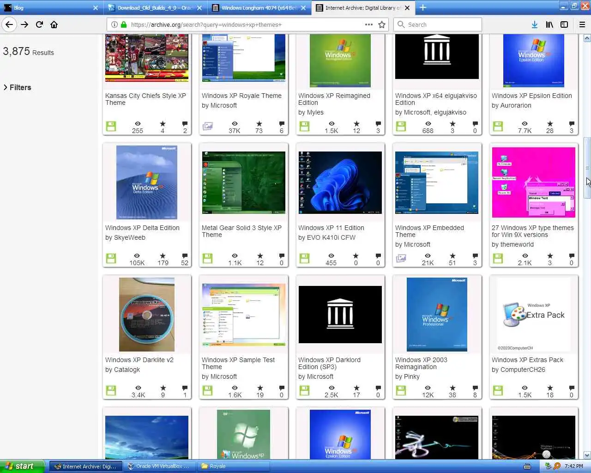Image resolution: width=591 pixels, height=473 pixels.
Task: Close the Blog tab
Action: [96, 8]
